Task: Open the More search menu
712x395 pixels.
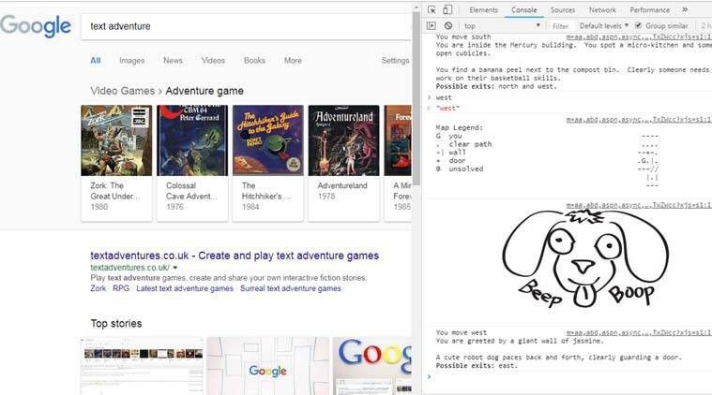Action: point(293,61)
